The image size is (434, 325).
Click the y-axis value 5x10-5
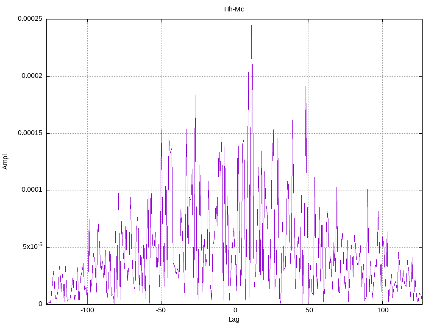click(32, 246)
